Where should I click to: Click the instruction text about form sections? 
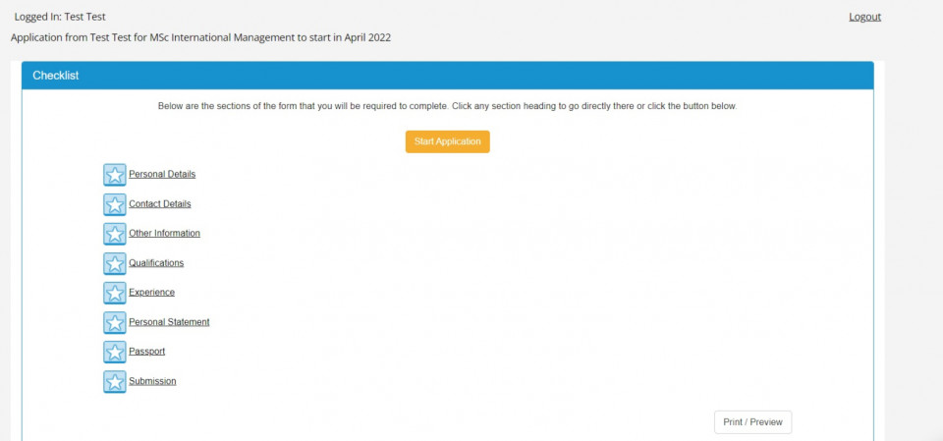click(x=448, y=106)
